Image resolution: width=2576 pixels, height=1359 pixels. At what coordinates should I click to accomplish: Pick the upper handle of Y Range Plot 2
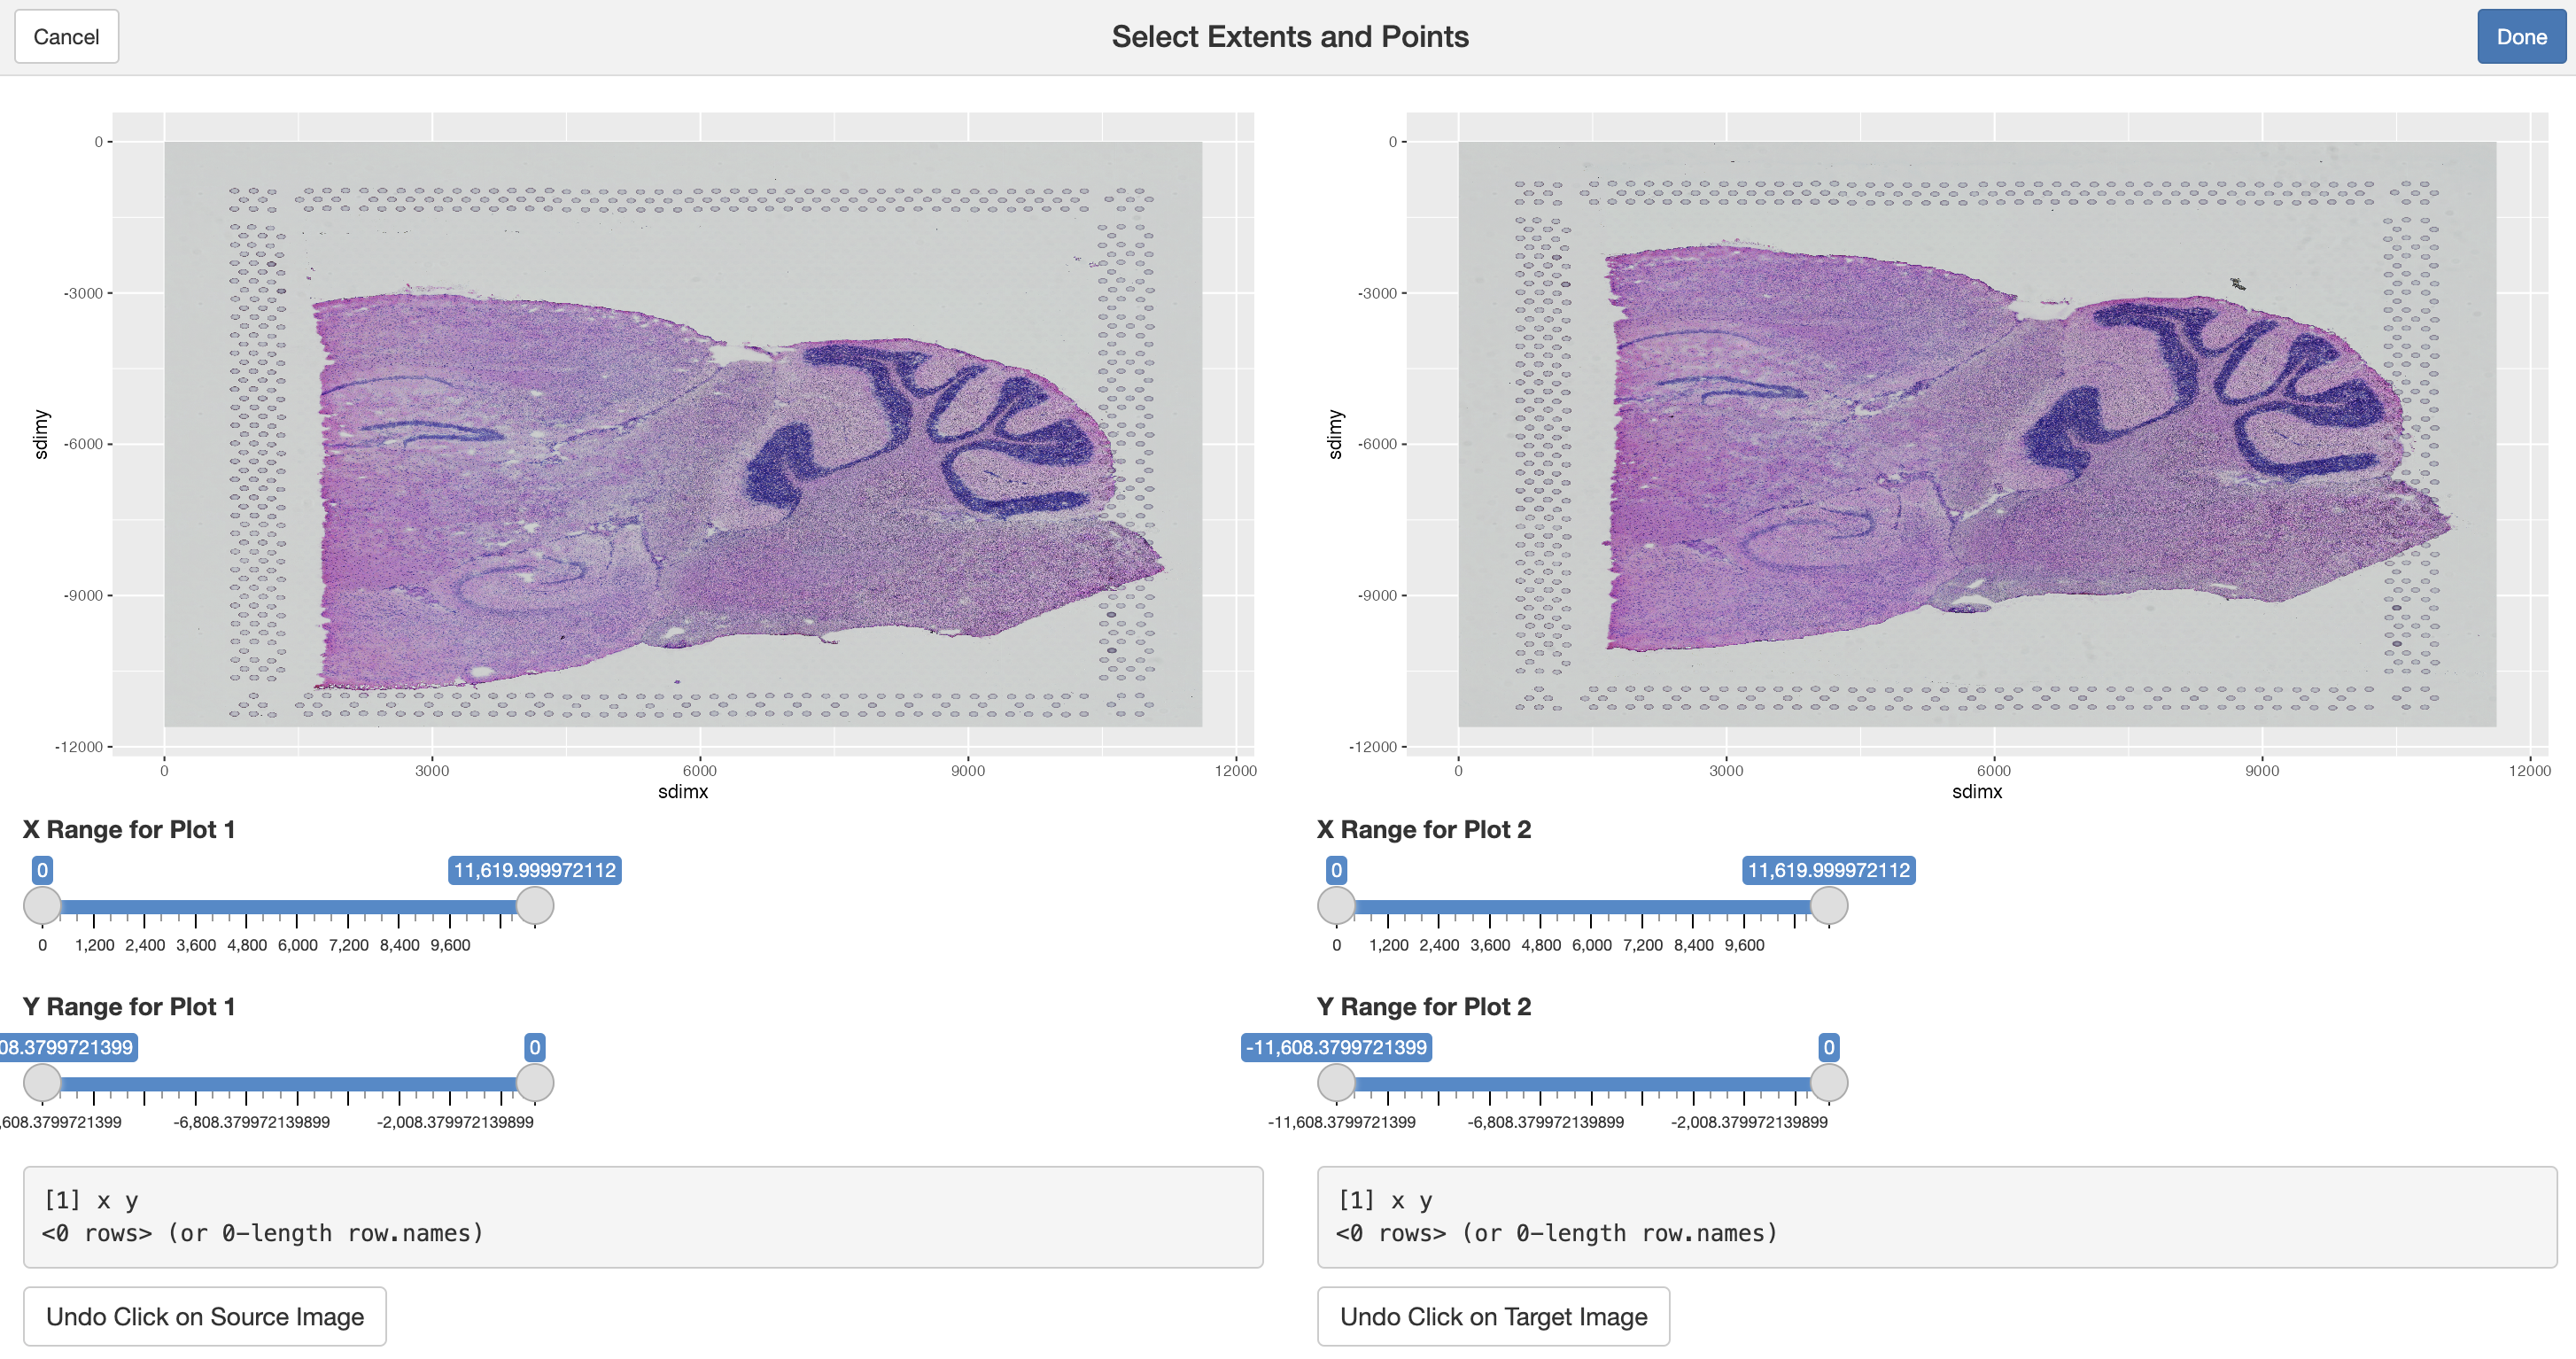(1829, 1083)
